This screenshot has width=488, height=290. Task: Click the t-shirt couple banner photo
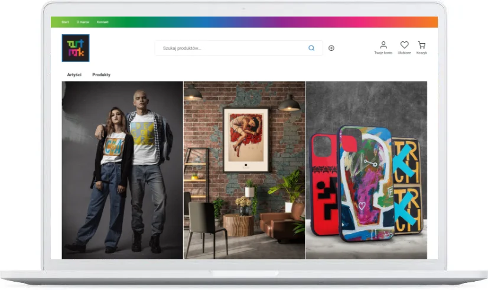(x=122, y=170)
